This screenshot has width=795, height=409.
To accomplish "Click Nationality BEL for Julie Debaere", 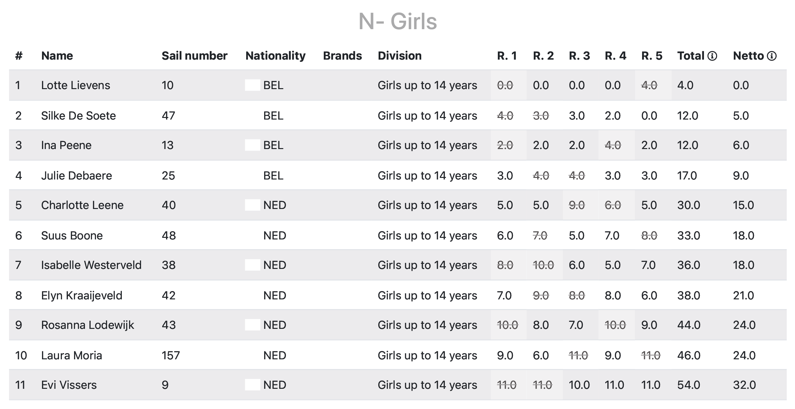I will pos(273,176).
